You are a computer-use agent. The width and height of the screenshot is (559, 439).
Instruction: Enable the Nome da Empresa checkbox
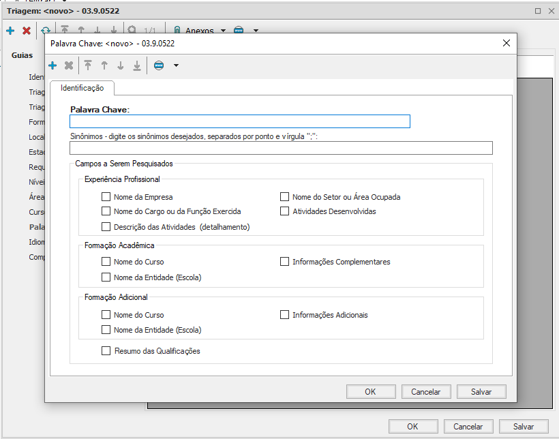(x=106, y=197)
